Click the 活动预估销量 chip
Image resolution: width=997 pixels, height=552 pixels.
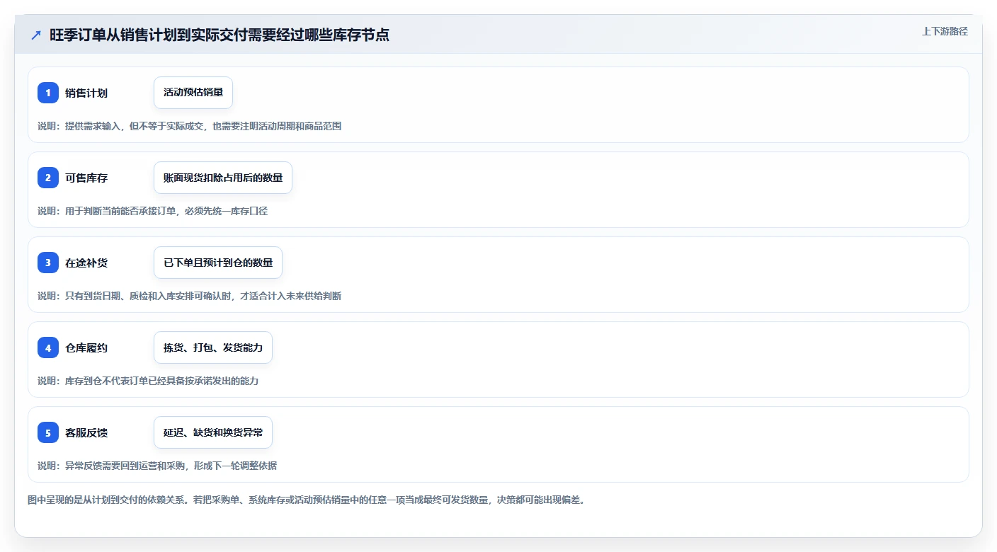pyautogui.click(x=193, y=93)
